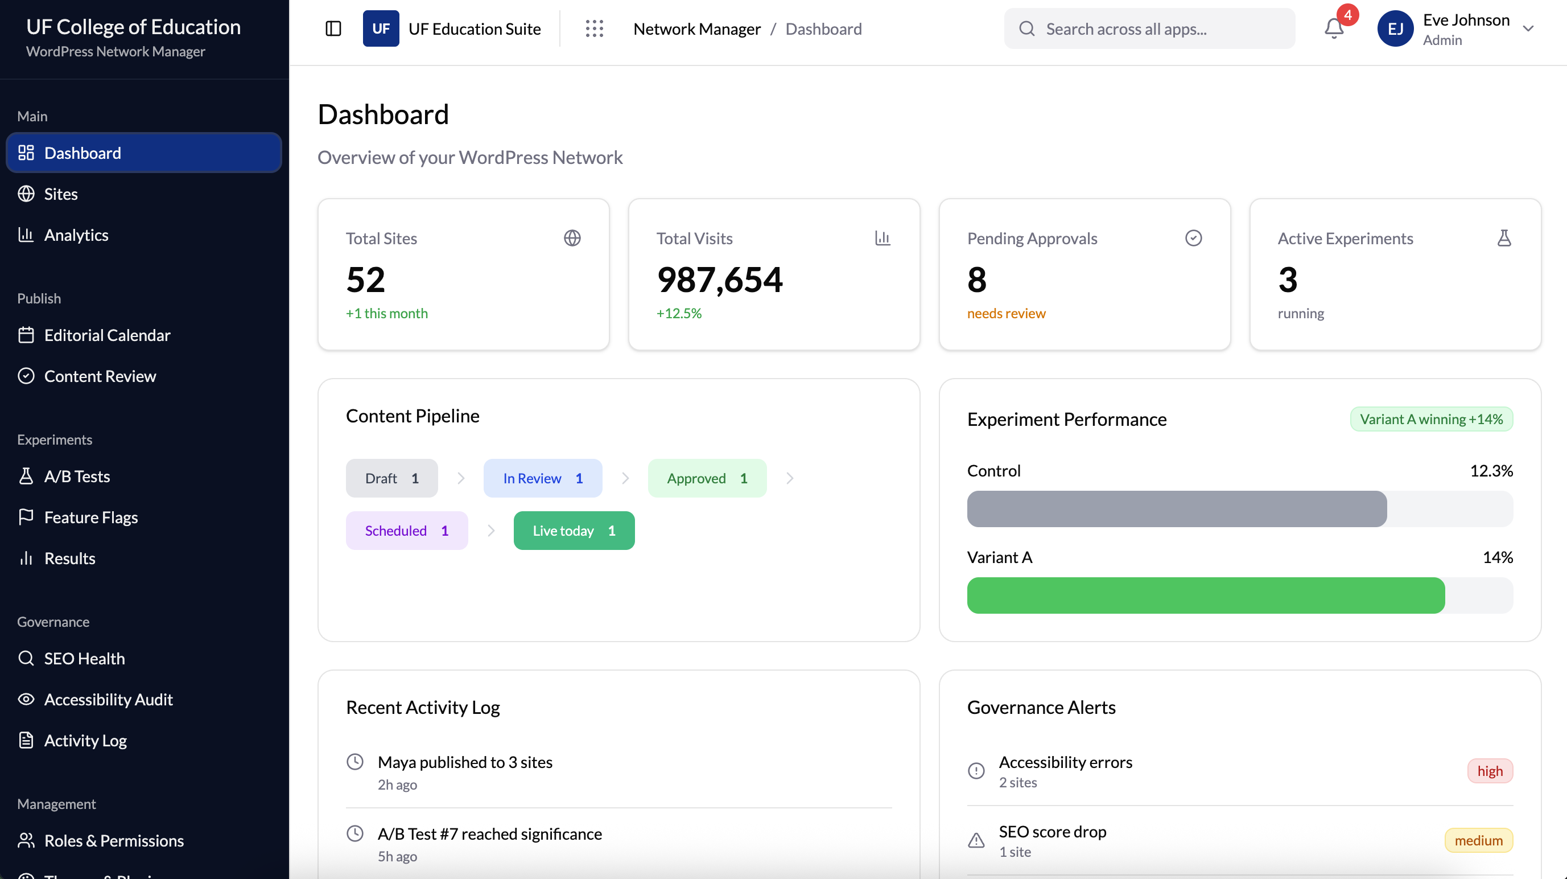This screenshot has width=1567, height=879.
Task: Click the Control progress bar
Action: (x=1239, y=509)
